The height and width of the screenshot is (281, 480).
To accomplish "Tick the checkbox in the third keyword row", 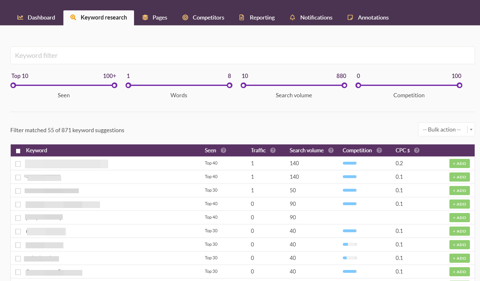I will pos(18,191).
